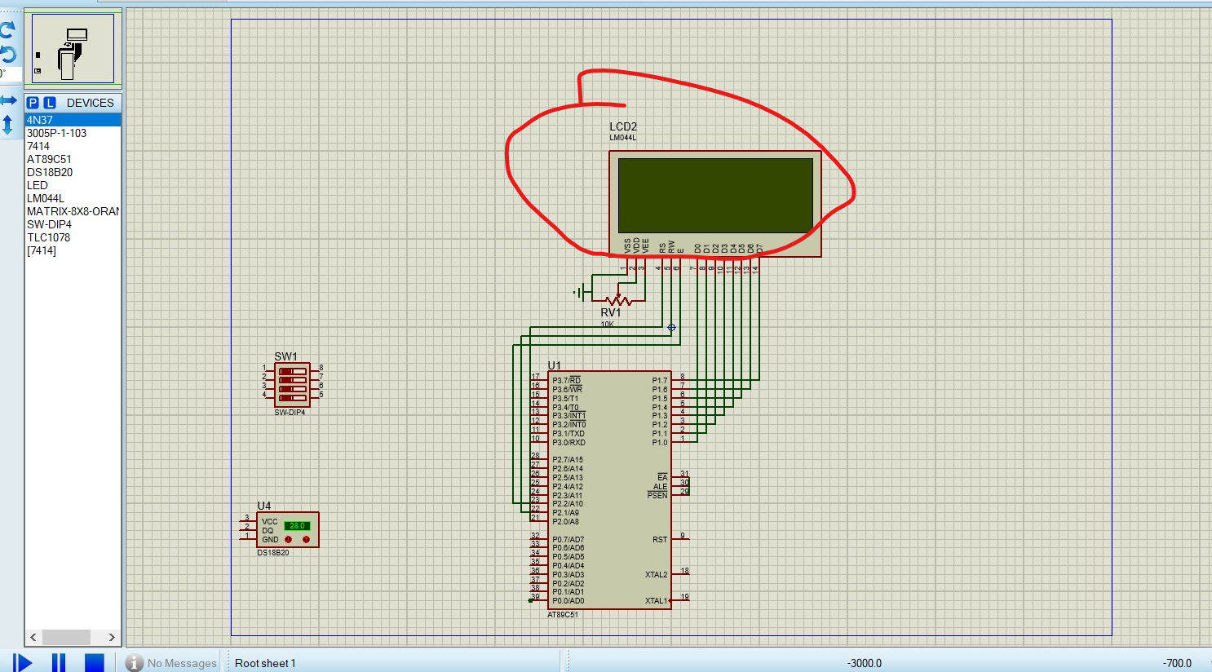Click the RV1 reference label
This screenshot has height=672, width=1212.
[x=610, y=312]
